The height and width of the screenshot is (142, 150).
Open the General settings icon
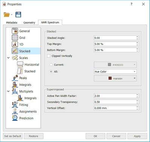[x=15, y=31]
